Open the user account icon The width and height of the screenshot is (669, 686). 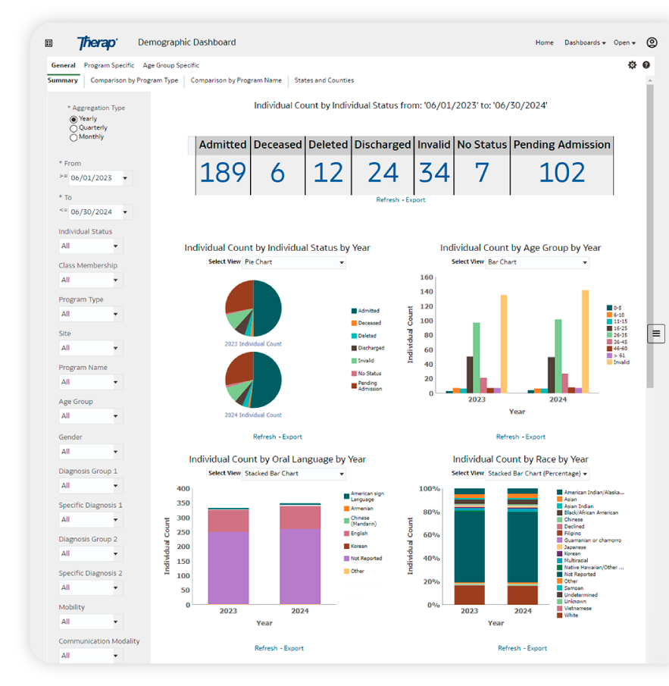click(652, 42)
